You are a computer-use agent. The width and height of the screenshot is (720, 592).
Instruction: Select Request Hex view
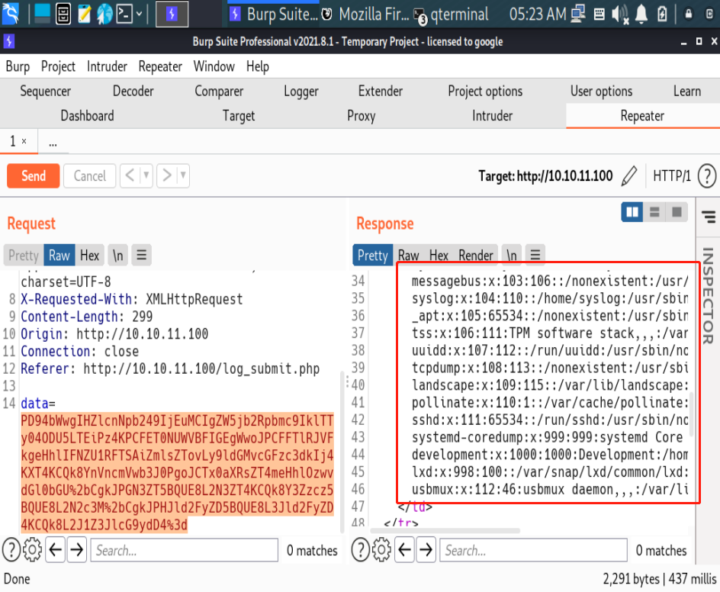[x=89, y=256]
